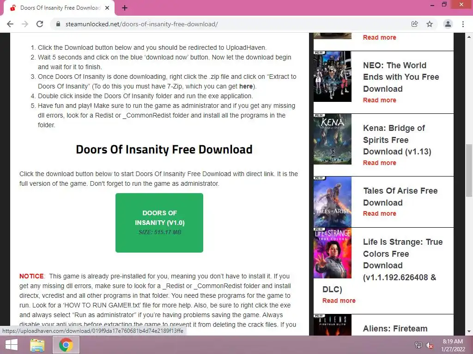Open the taskbar clock and date

tap(453, 345)
